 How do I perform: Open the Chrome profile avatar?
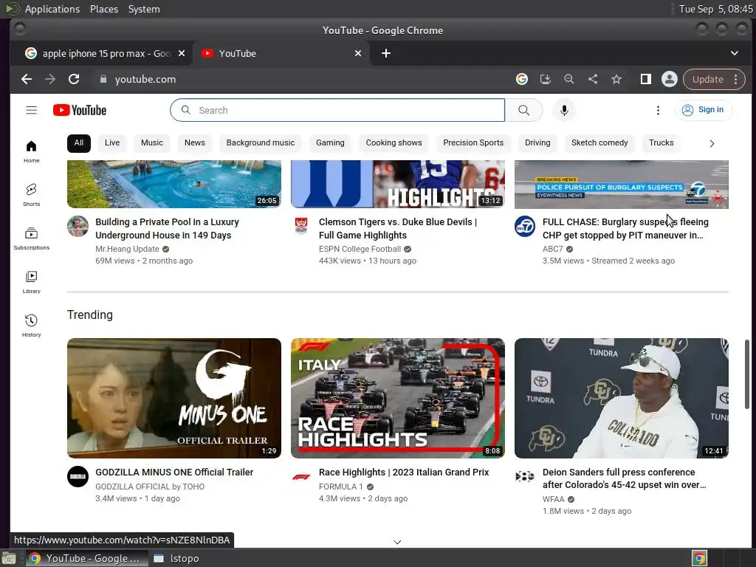click(x=669, y=79)
